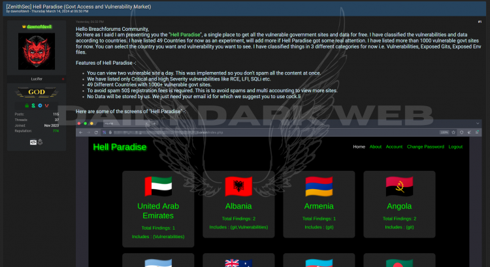
Task: Click the browser reload icon
Action: 96,132
